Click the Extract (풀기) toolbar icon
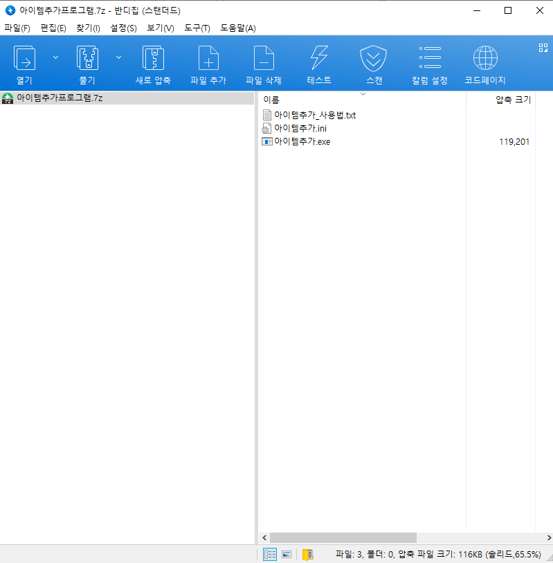 87,57
